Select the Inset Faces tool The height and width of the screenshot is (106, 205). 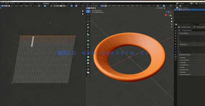point(88,44)
